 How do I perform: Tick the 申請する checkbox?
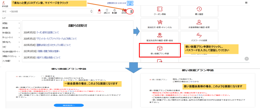[42, 76]
